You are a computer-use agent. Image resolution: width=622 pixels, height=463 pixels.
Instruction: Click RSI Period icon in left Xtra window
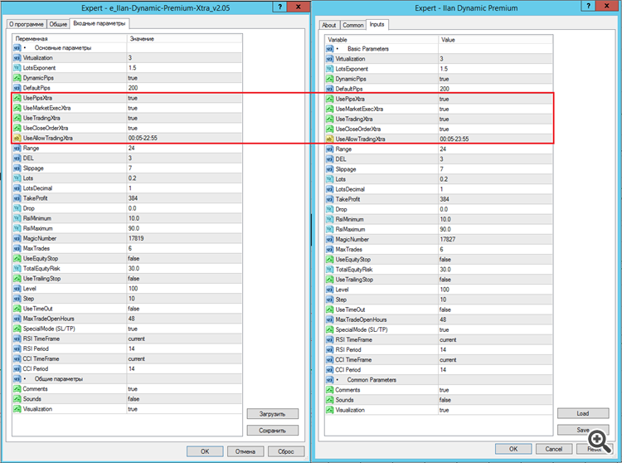pyautogui.click(x=17, y=348)
